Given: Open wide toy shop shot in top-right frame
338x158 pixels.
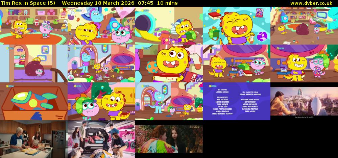Looking at the screenshot, I should coord(304,26).
